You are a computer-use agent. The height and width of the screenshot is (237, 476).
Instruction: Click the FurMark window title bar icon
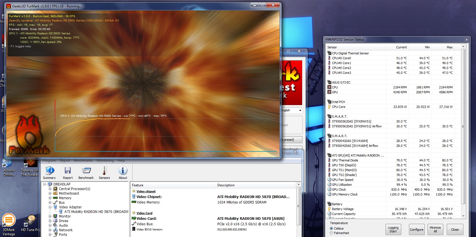[9, 6]
